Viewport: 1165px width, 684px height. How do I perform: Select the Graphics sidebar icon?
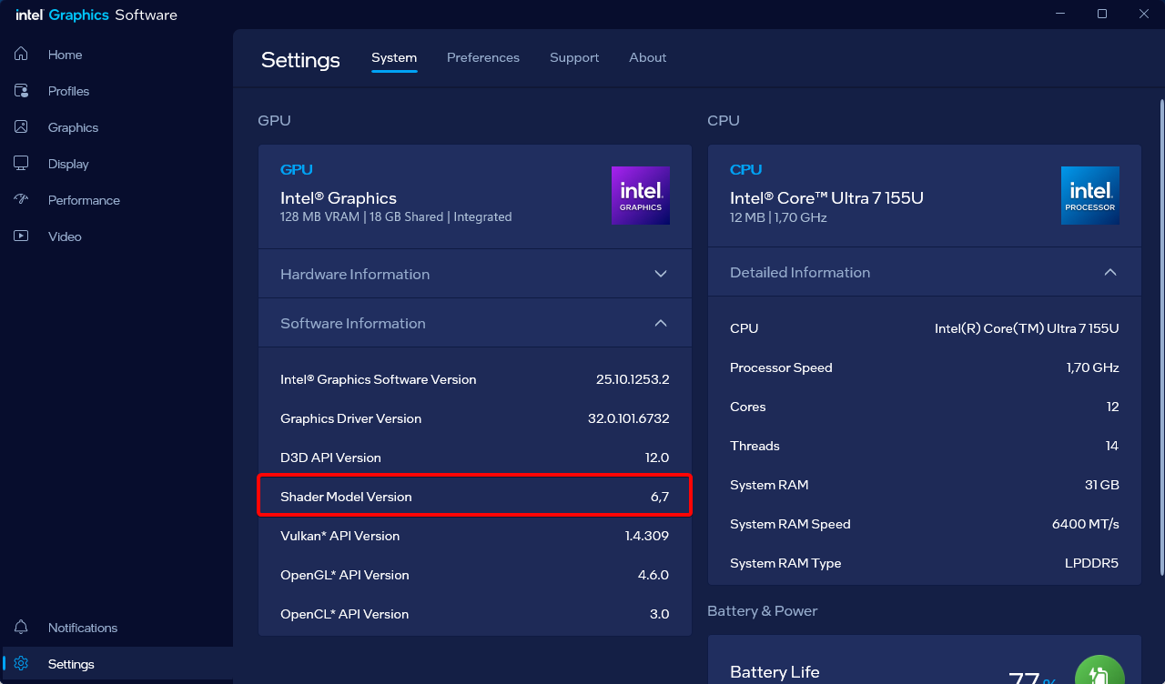(21, 127)
